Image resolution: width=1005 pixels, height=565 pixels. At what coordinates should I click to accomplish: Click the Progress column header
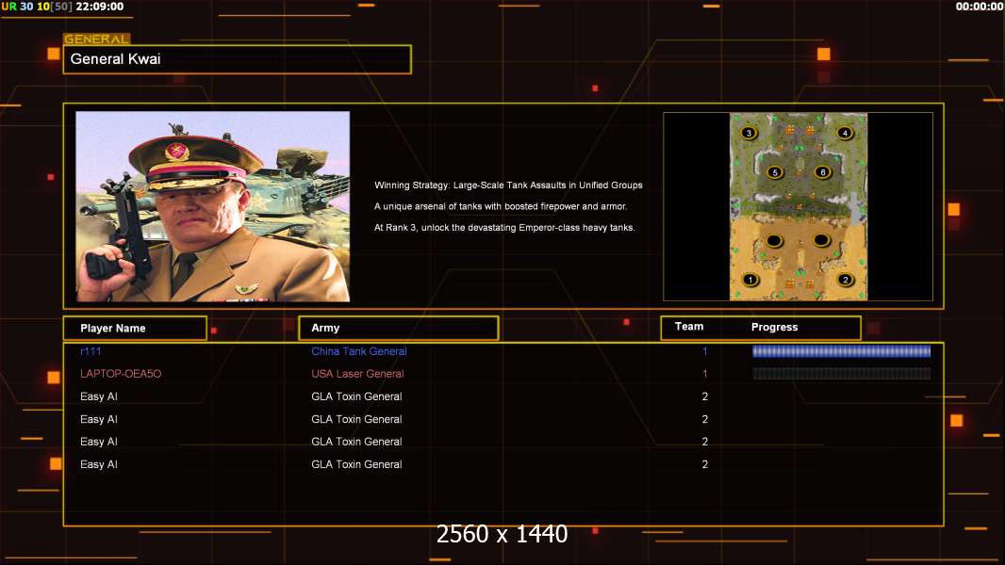774,328
